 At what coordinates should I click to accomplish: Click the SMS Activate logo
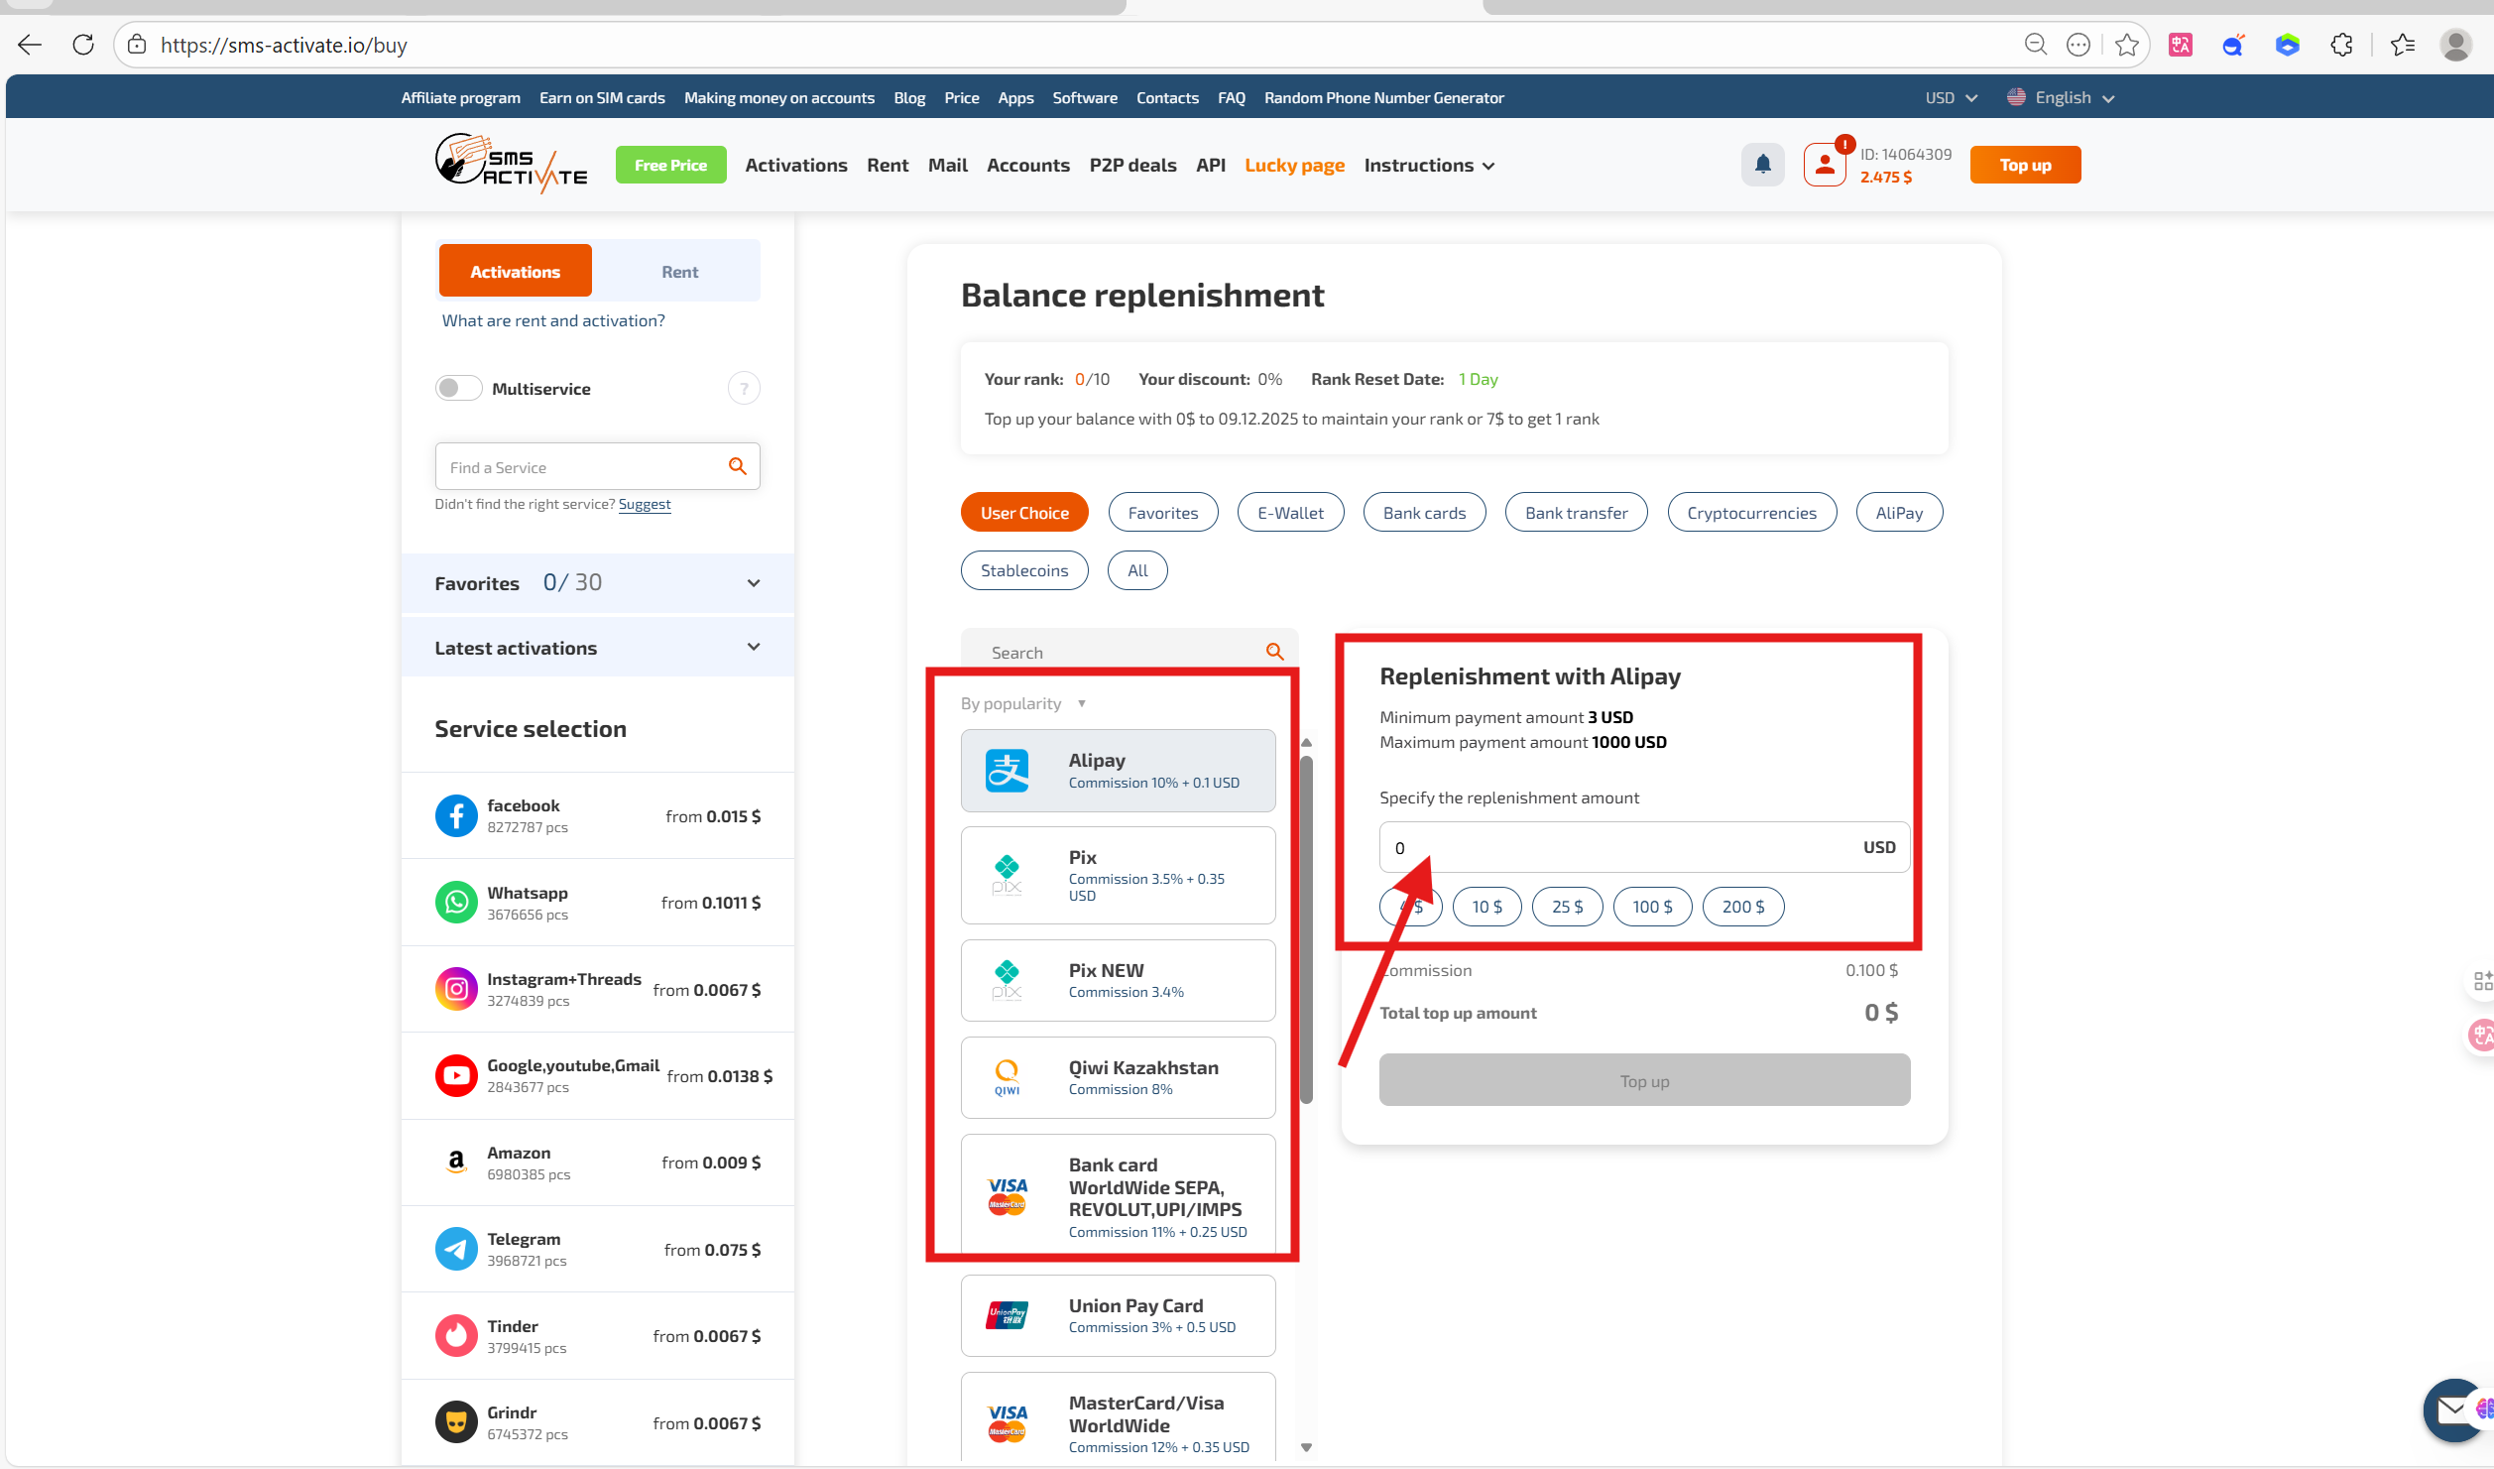pyautogui.click(x=511, y=164)
